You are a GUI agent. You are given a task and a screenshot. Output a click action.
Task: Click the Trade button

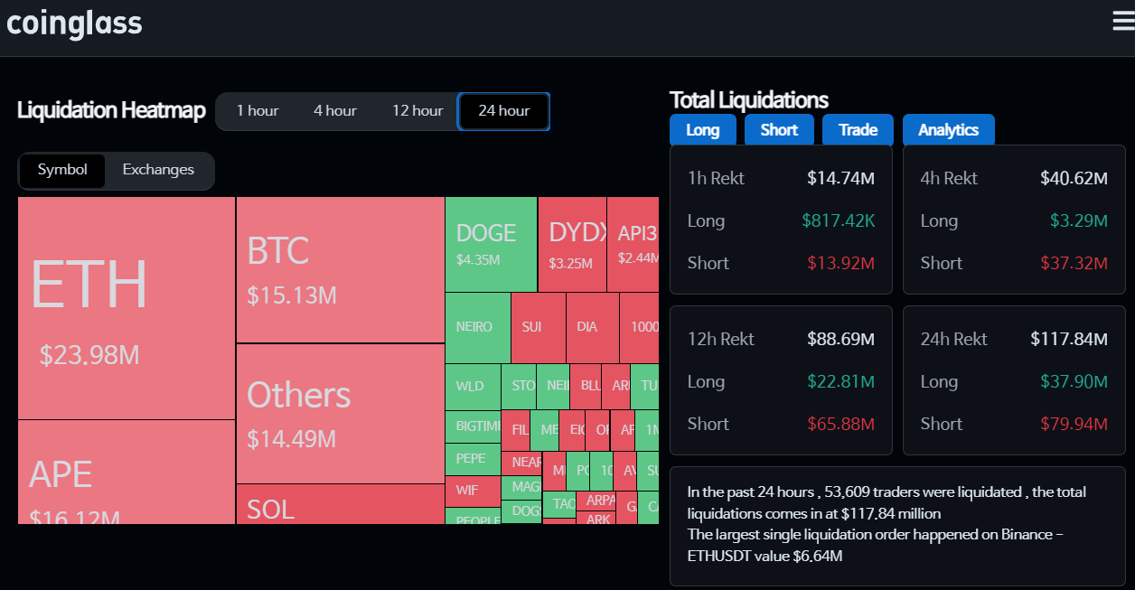pyautogui.click(x=857, y=129)
